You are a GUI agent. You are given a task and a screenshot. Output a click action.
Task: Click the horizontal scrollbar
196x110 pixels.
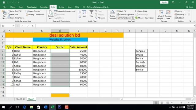tap(154, 99)
